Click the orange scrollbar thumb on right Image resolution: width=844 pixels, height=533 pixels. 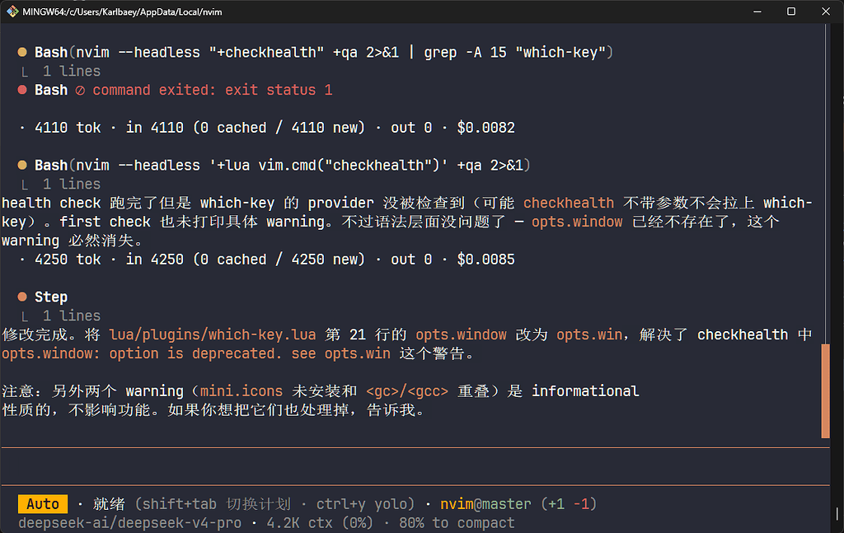pos(825,391)
